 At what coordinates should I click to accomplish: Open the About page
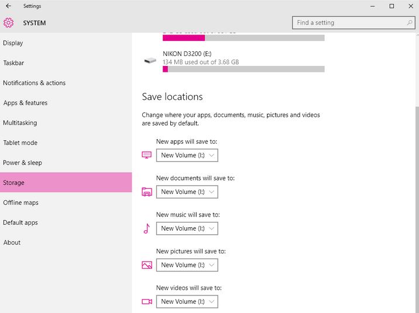pyautogui.click(x=66, y=242)
